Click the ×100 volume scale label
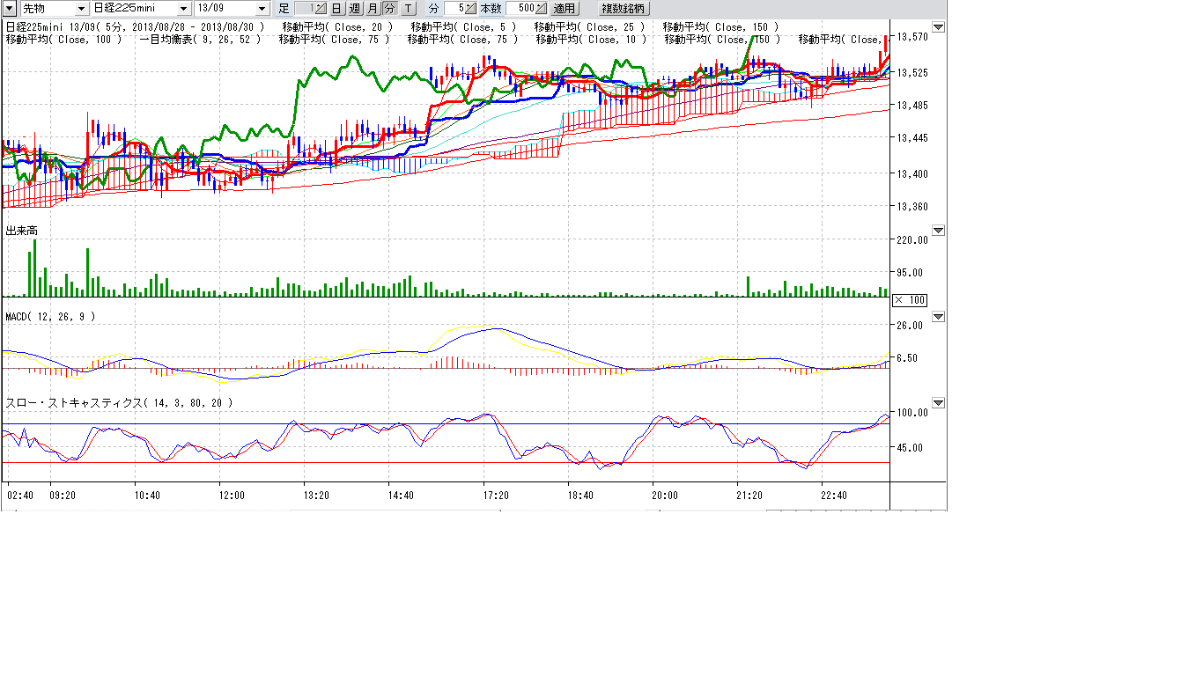The width and height of the screenshot is (1203, 676). (x=910, y=300)
